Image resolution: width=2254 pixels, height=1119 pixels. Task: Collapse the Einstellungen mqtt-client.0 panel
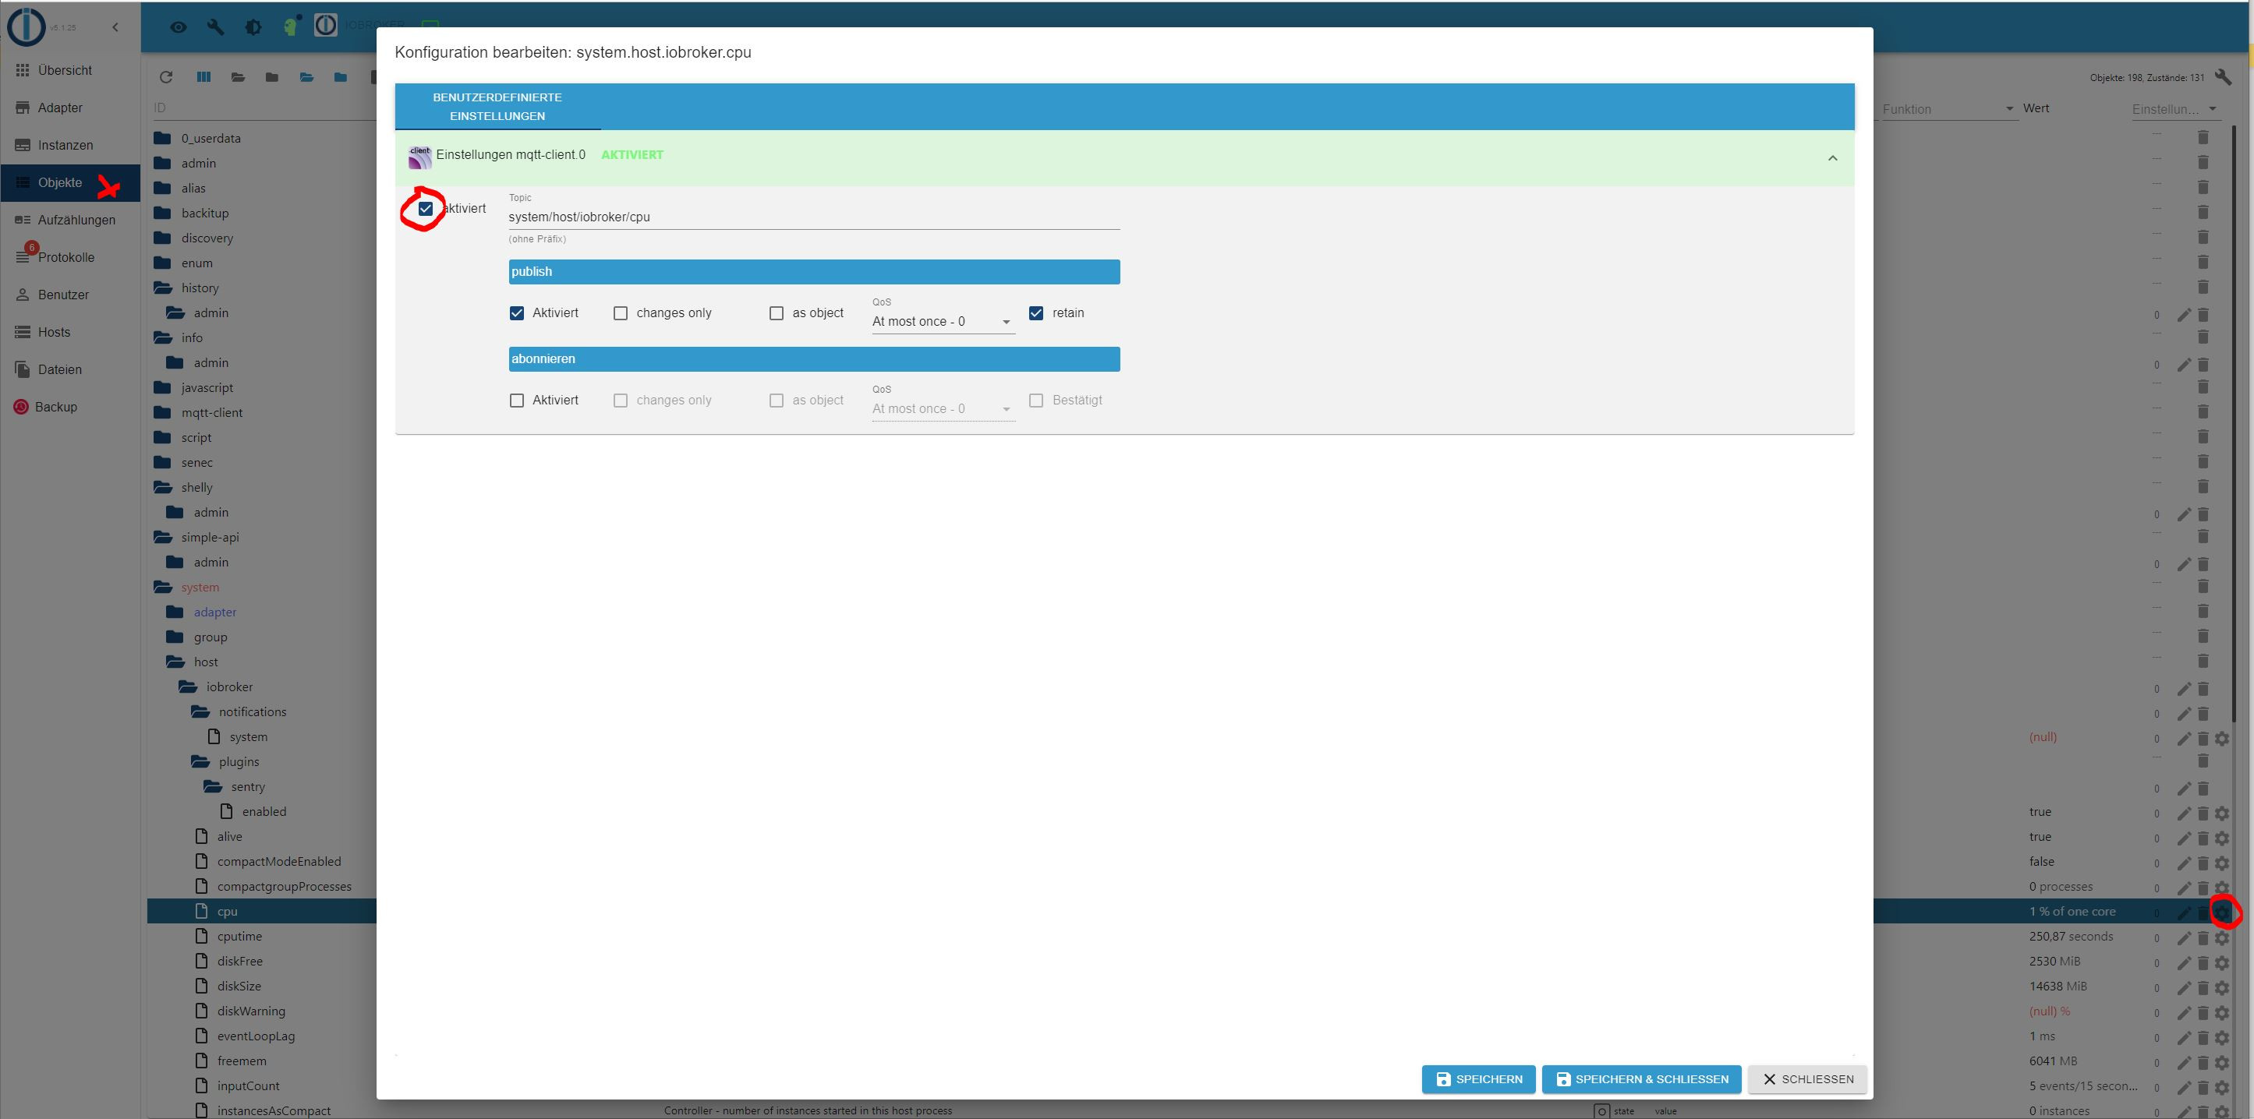pos(1832,158)
